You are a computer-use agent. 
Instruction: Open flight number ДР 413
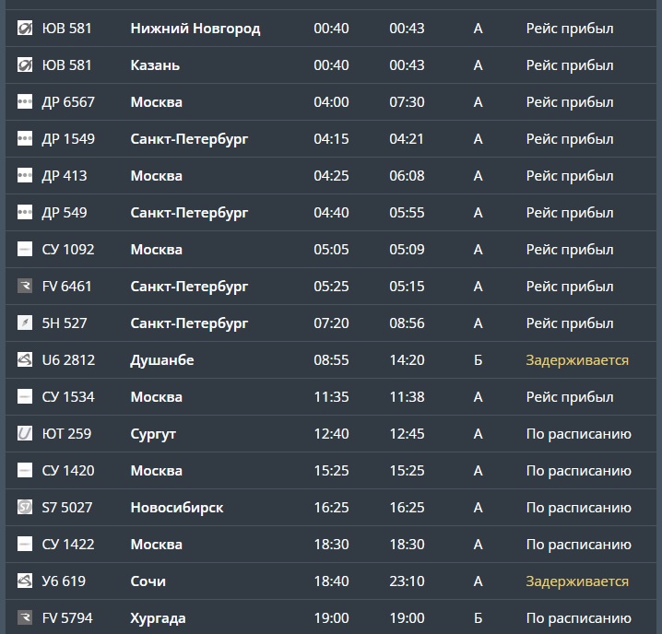coord(65,176)
